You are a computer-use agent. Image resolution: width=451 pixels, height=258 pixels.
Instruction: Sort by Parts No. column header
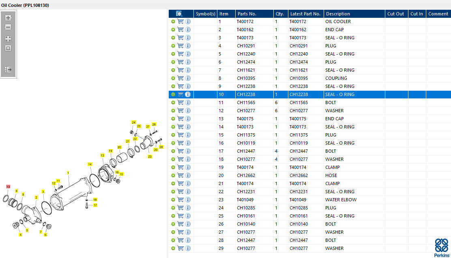254,14
